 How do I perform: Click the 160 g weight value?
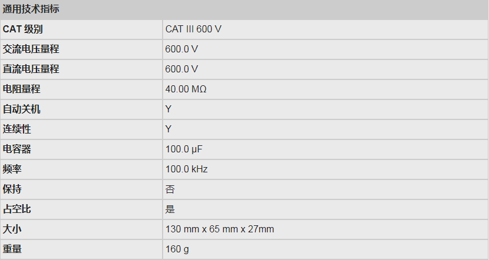click(x=177, y=249)
